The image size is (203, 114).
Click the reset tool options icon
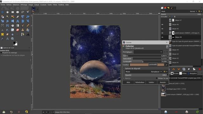(26, 112)
